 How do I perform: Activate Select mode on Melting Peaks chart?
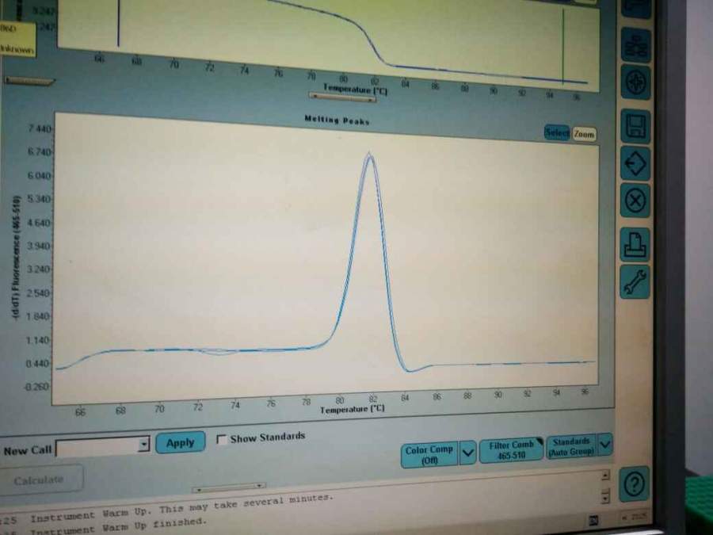tap(557, 133)
